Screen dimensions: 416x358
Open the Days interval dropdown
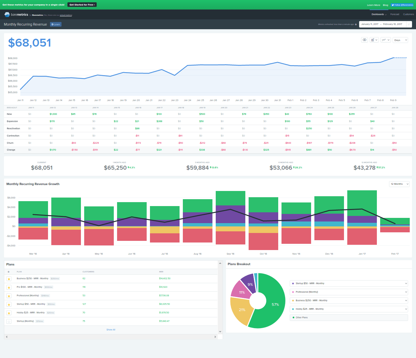400,40
